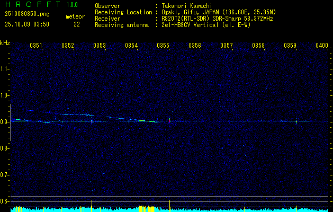Image resolution: width=333 pixels, height=212 pixels.
Task: Click the 0357 time marker
Action: (x=227, y=46)
